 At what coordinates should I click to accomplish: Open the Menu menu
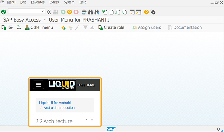pos(11,2)
